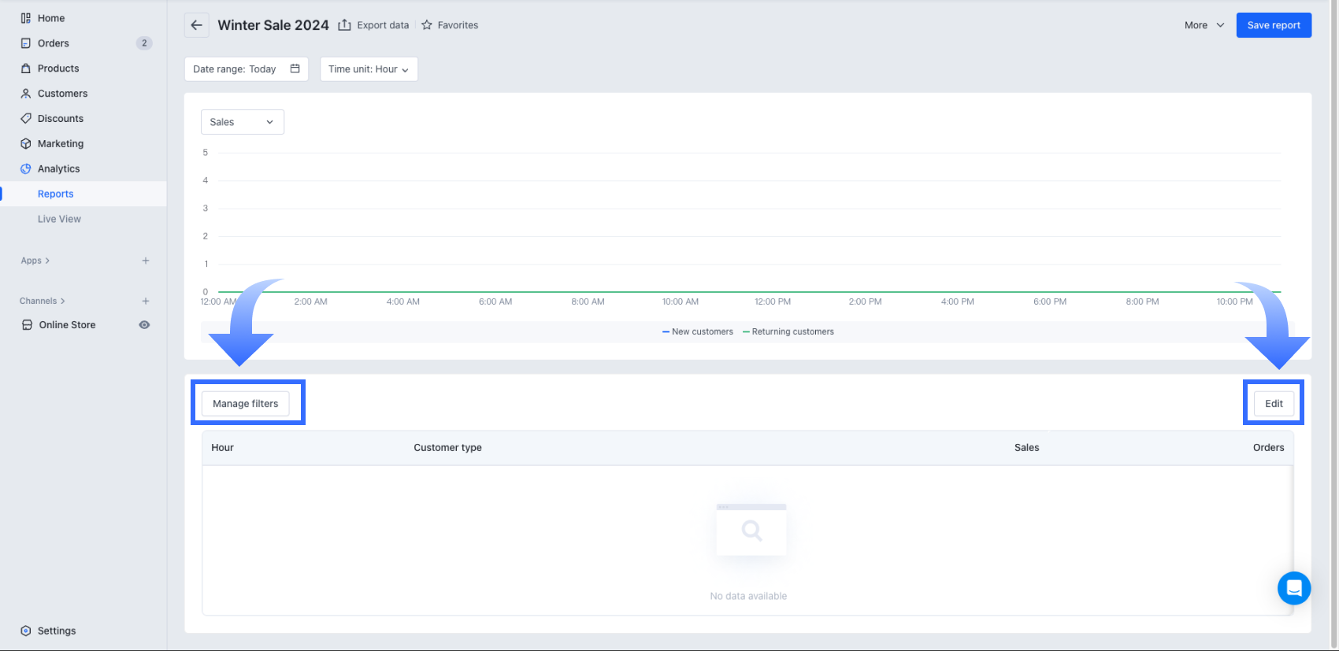Toggle the New customers legend series

click(x=698, y=332)
